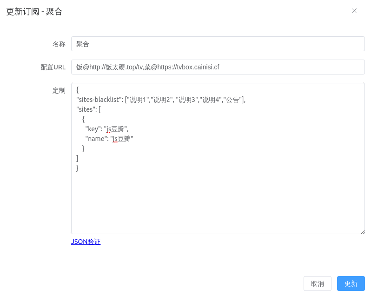Screen dimensions: 371x297
Task: Click the dialog title 更新订阅 - 聚合
Action: tap(34, 12)
